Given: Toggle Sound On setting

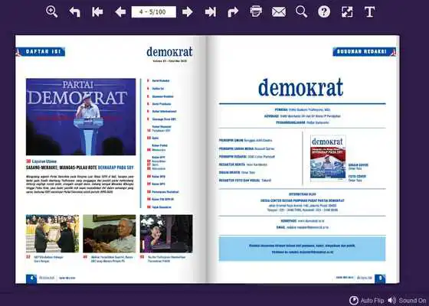Looking at the screenshot, I should pos(407,300).
